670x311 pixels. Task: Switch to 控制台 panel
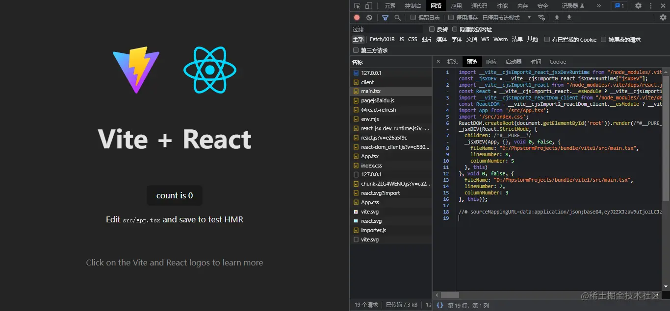413,6
